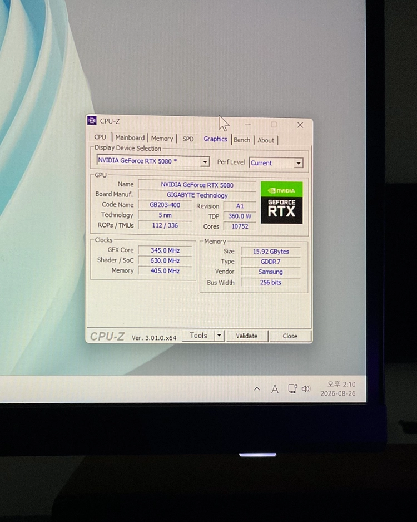Click the 112 / 336 ROPs/TMUs value
The width and height of the screenshot is (417, 522).
tap(165, 225)
